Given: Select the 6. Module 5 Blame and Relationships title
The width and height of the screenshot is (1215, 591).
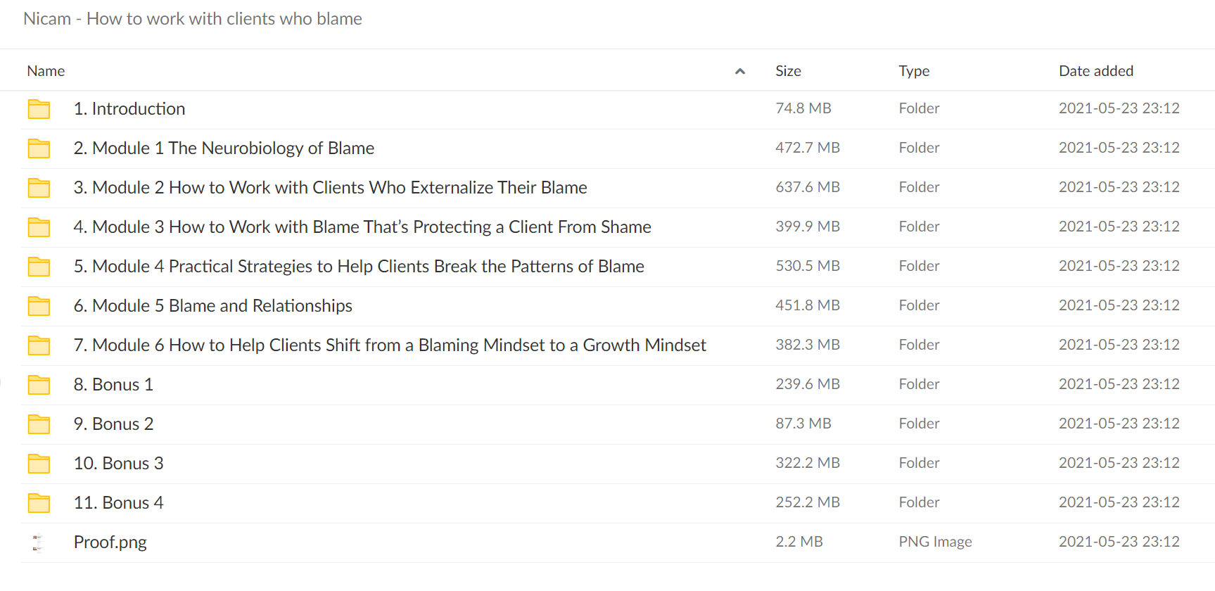Looking at the screenshot, I should point(212,306).
